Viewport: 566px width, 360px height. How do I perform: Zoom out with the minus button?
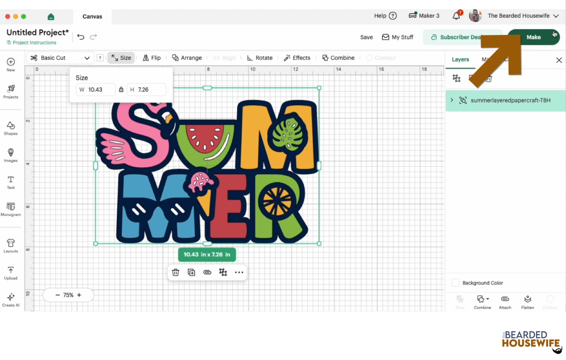pyautogui.click(x=58, y=295)
